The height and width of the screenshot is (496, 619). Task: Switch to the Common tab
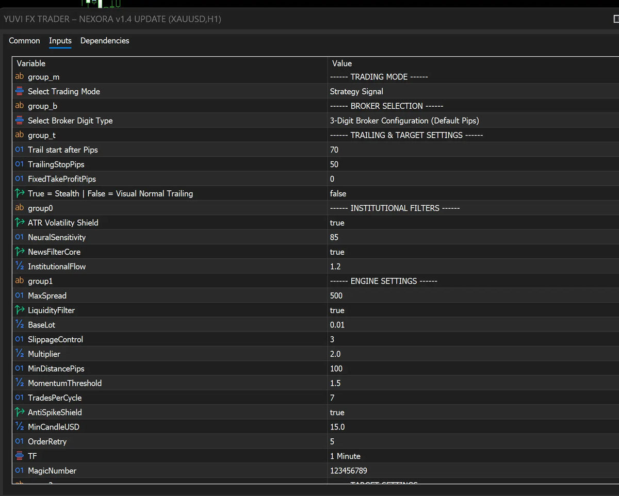(x=24, y=41)
